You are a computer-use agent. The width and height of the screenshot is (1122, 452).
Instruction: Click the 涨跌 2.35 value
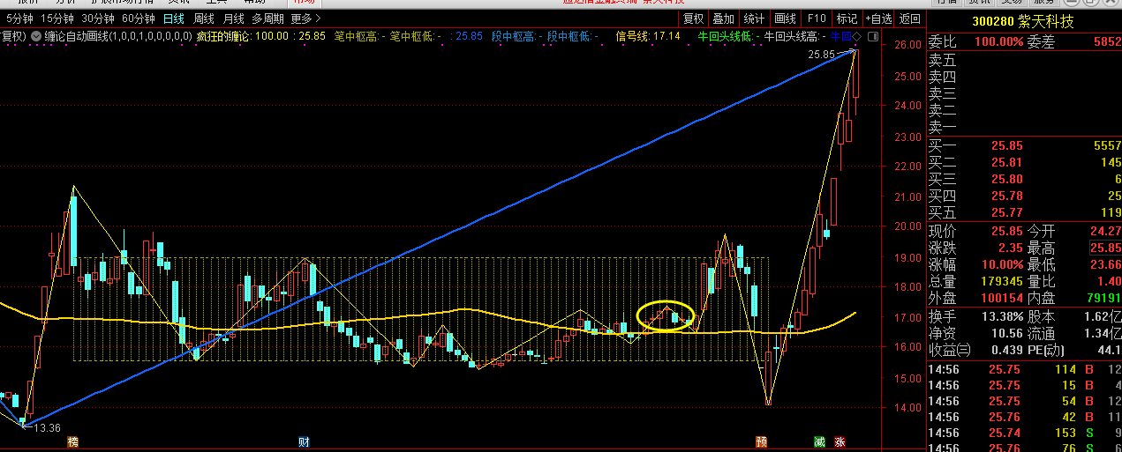(x=1010, y=248)
